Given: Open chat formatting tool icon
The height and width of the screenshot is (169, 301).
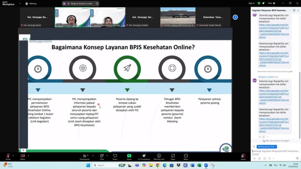Looking at the screenshot, I should 254,159.
